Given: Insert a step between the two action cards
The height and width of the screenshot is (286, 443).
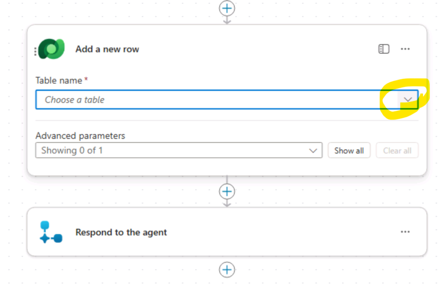Looking at the screenshot, I should [227, 191].
